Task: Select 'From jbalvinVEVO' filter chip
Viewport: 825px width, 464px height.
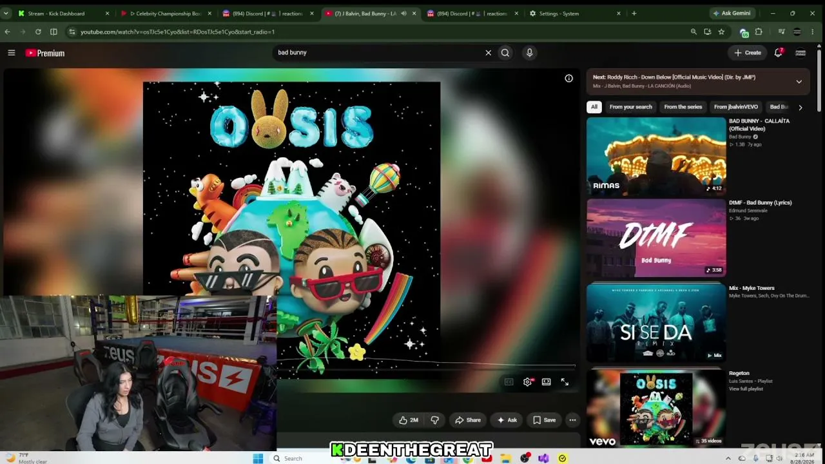Action: [736, 107]
